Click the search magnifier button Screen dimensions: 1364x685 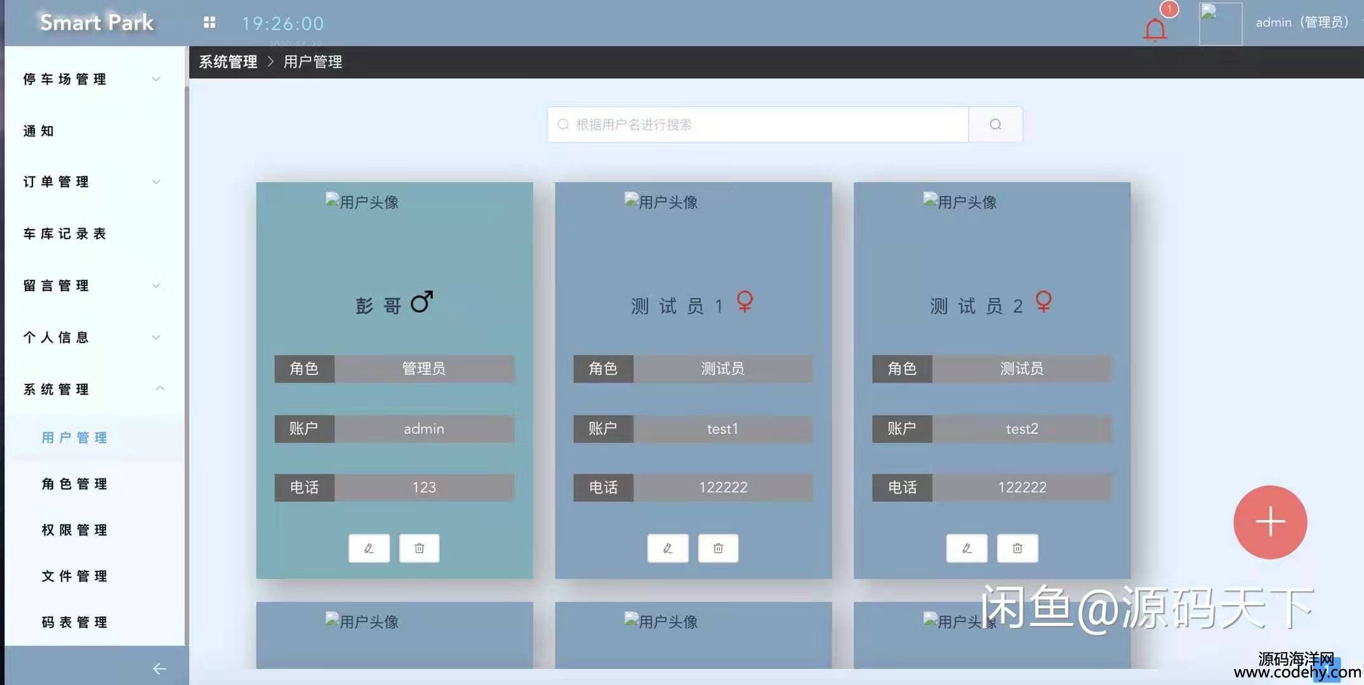[x=995, y=124]
